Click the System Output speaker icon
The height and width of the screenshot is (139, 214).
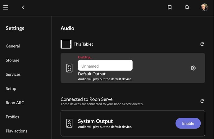69,123
